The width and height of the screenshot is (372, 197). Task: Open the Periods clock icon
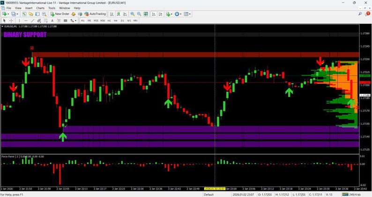tap(177, 14)
